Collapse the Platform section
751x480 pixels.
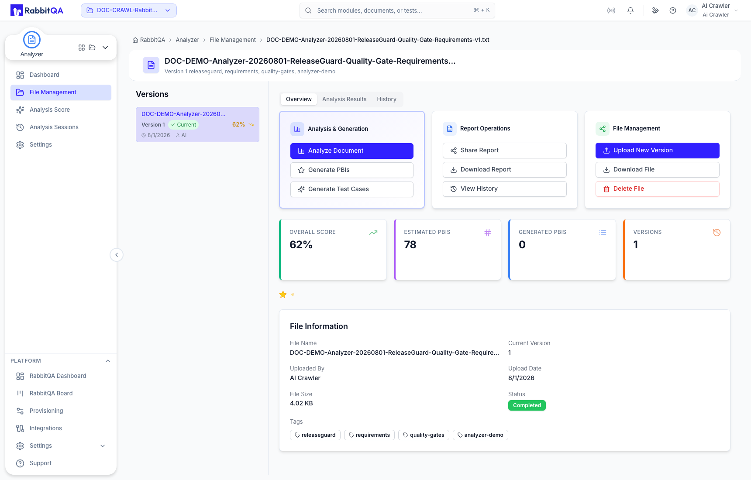pyautogui.click(x=108, y=361)
